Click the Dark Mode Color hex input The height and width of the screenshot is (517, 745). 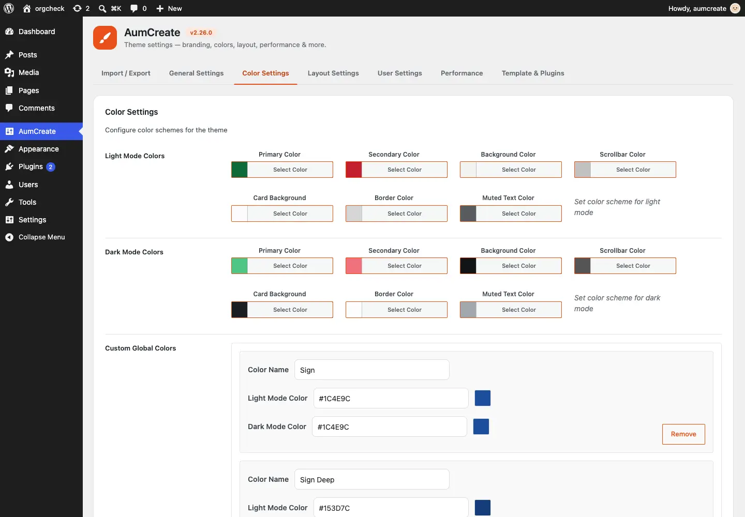[x=390, y=427]
